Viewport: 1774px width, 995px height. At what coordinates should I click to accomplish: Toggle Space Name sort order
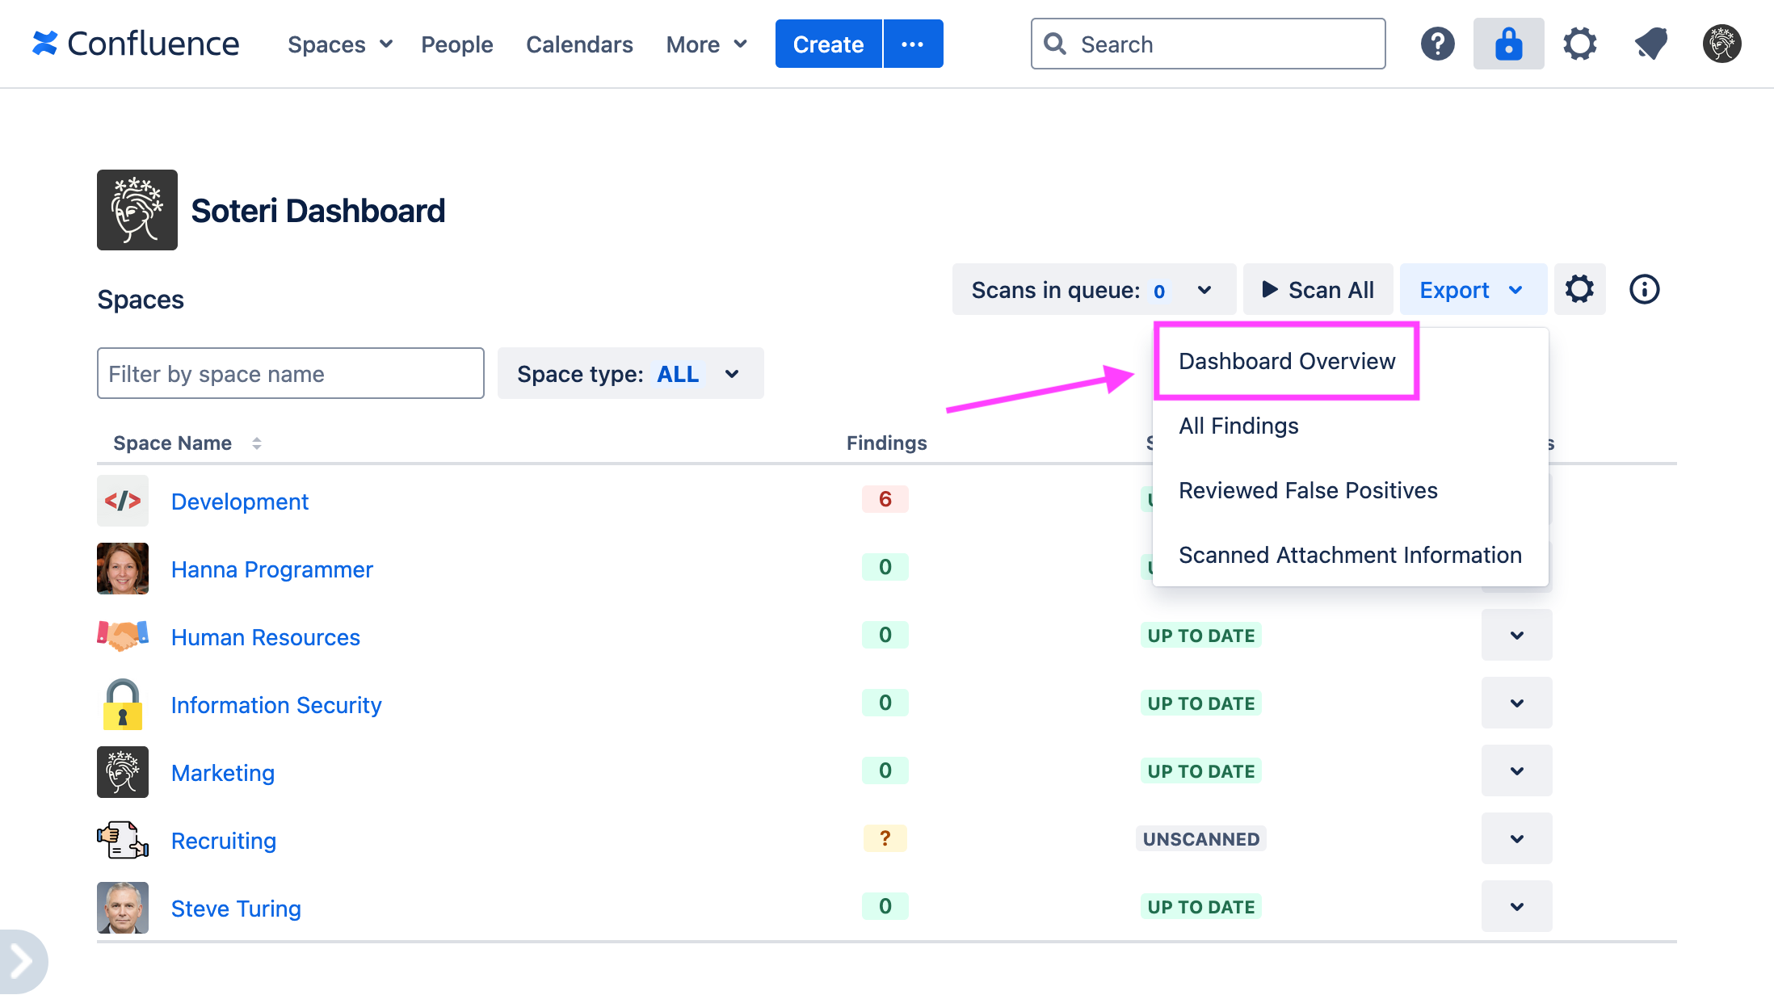(x=257, y=443)
